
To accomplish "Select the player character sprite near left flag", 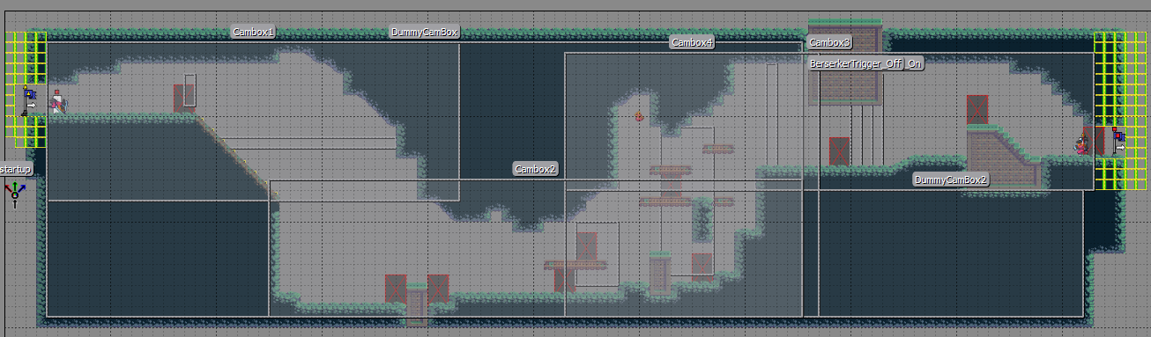I will pos(57,103).
